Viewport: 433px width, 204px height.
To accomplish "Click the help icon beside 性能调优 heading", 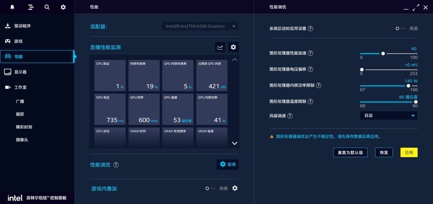I will 116,165.
